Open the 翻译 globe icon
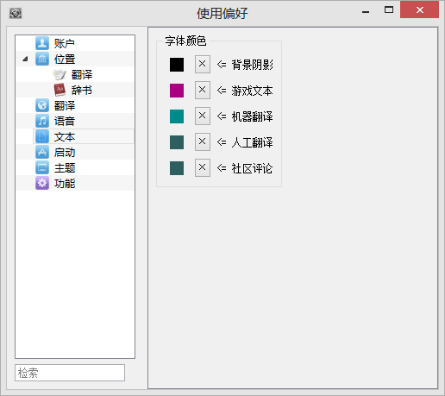 [x=42, y=105]
